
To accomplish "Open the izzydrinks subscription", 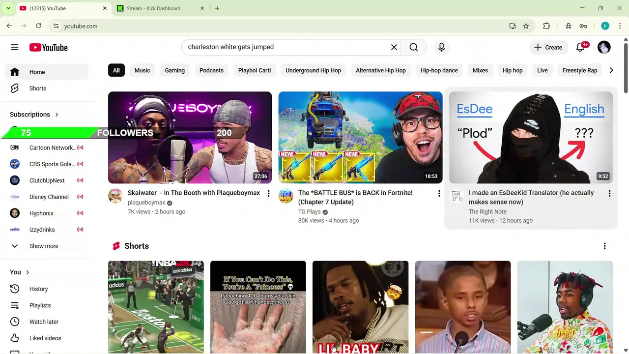I will coord(47,230).
